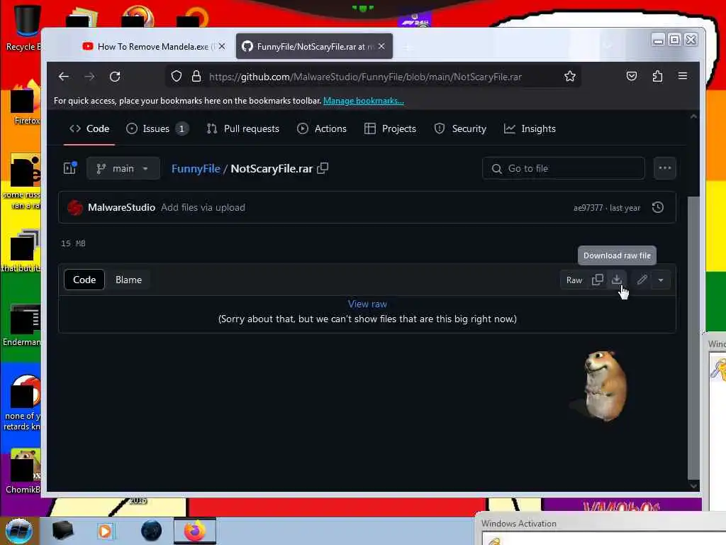726x545 pixels.
Task: Open the dark globe taskbar icon
Action: click(152, 531)
